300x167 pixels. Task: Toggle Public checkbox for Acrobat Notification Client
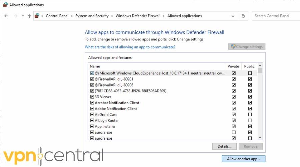pyautogui.click(x=250, y=103)
